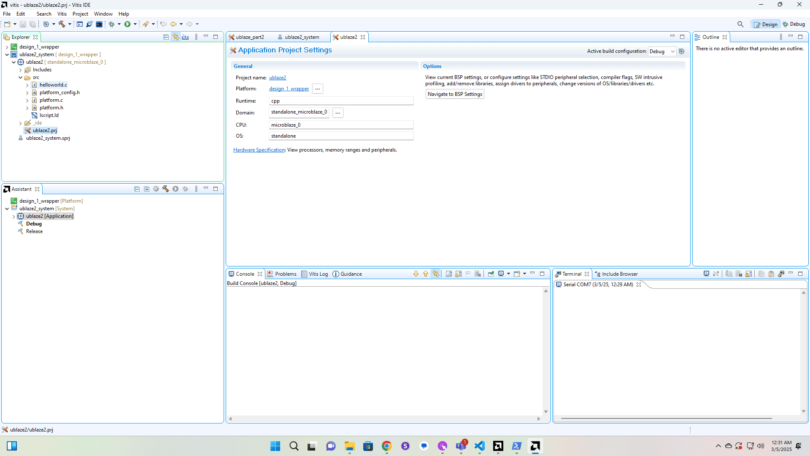The height and width of the screenshot is (456, 810).
Task: Collapse All items in Explorer panel
Action: [x=166, y=37]
